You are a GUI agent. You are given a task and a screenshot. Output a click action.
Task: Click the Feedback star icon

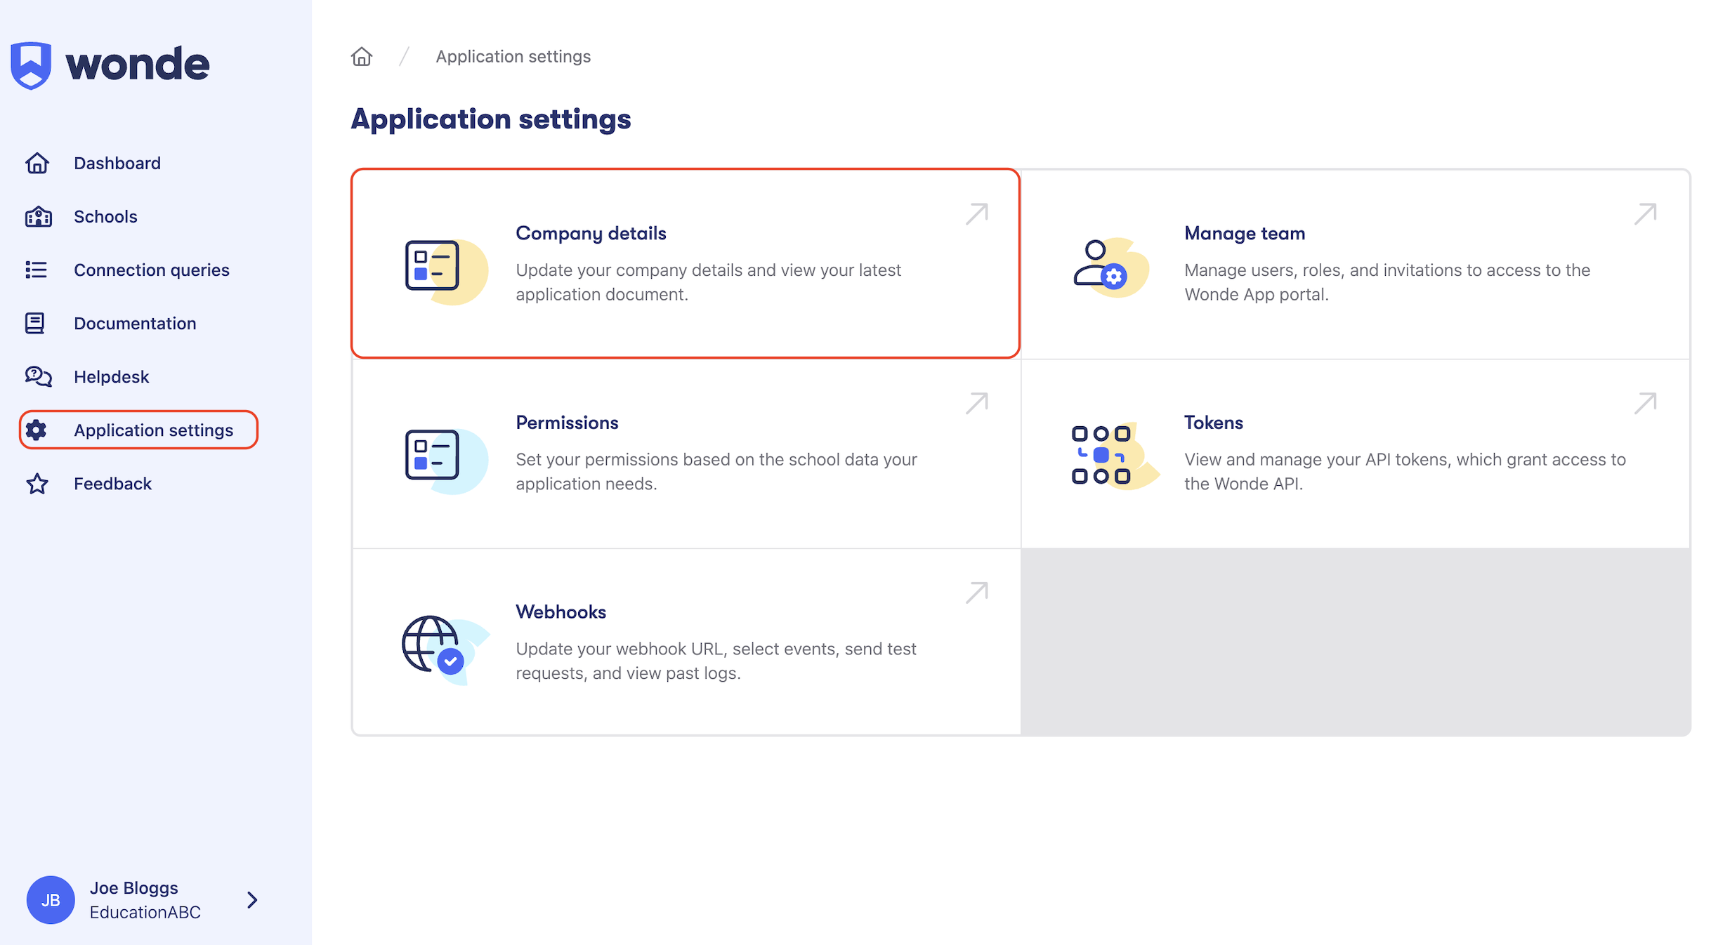point(37,484)
